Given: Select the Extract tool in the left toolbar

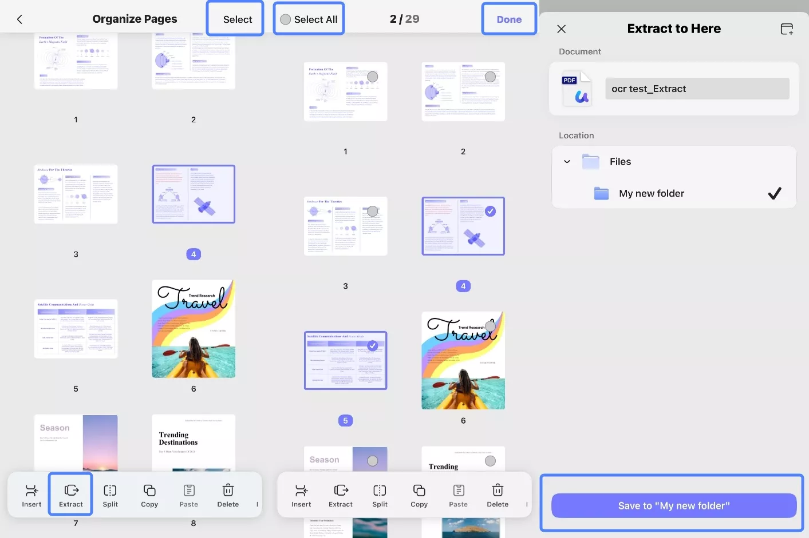Looking at the screenshot, I should point(70,494).
